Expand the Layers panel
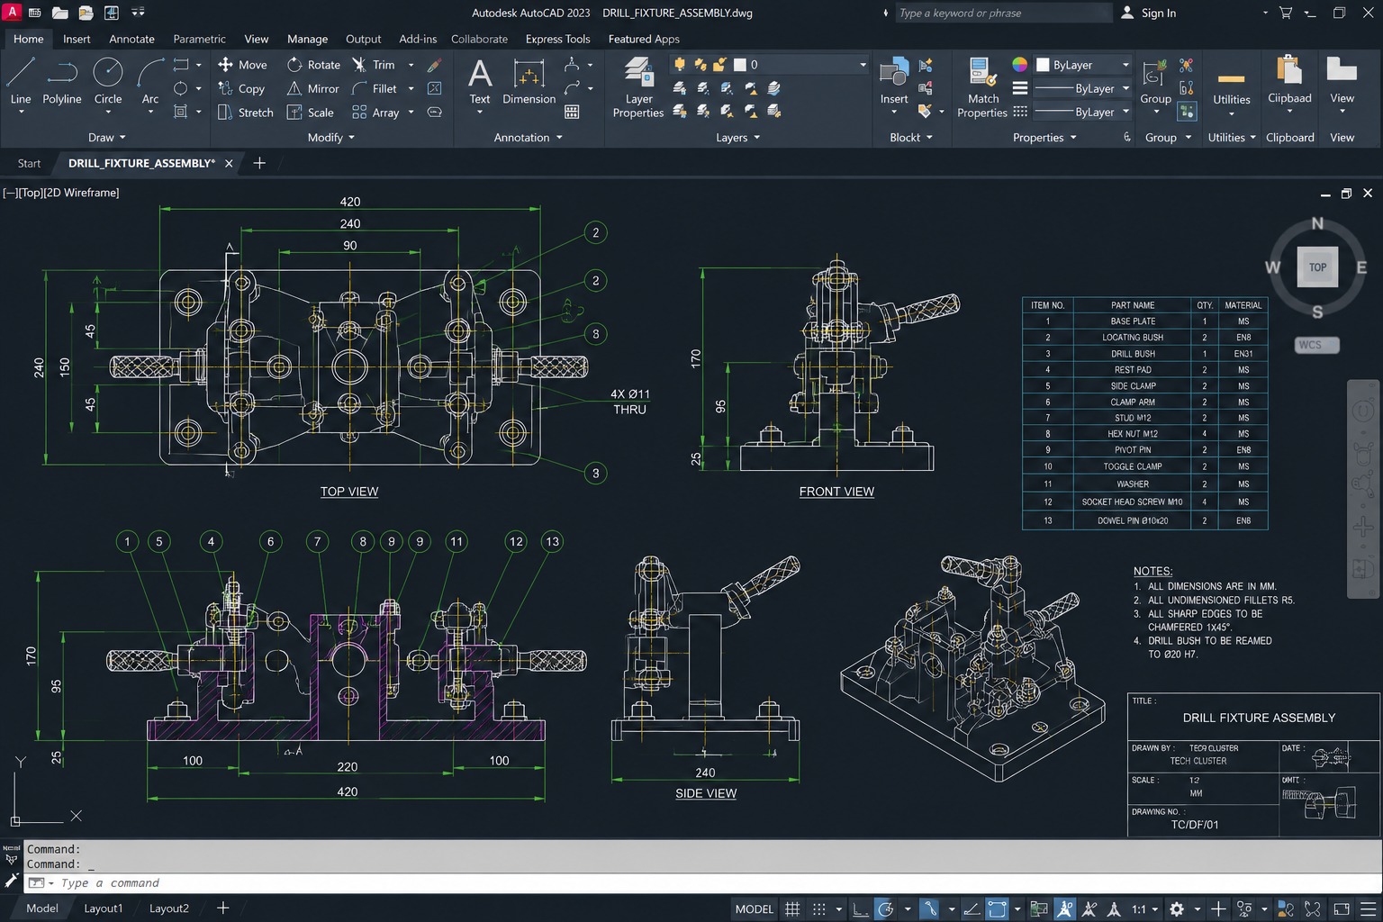Screen dimensions: 1383x922 point(738,138)
